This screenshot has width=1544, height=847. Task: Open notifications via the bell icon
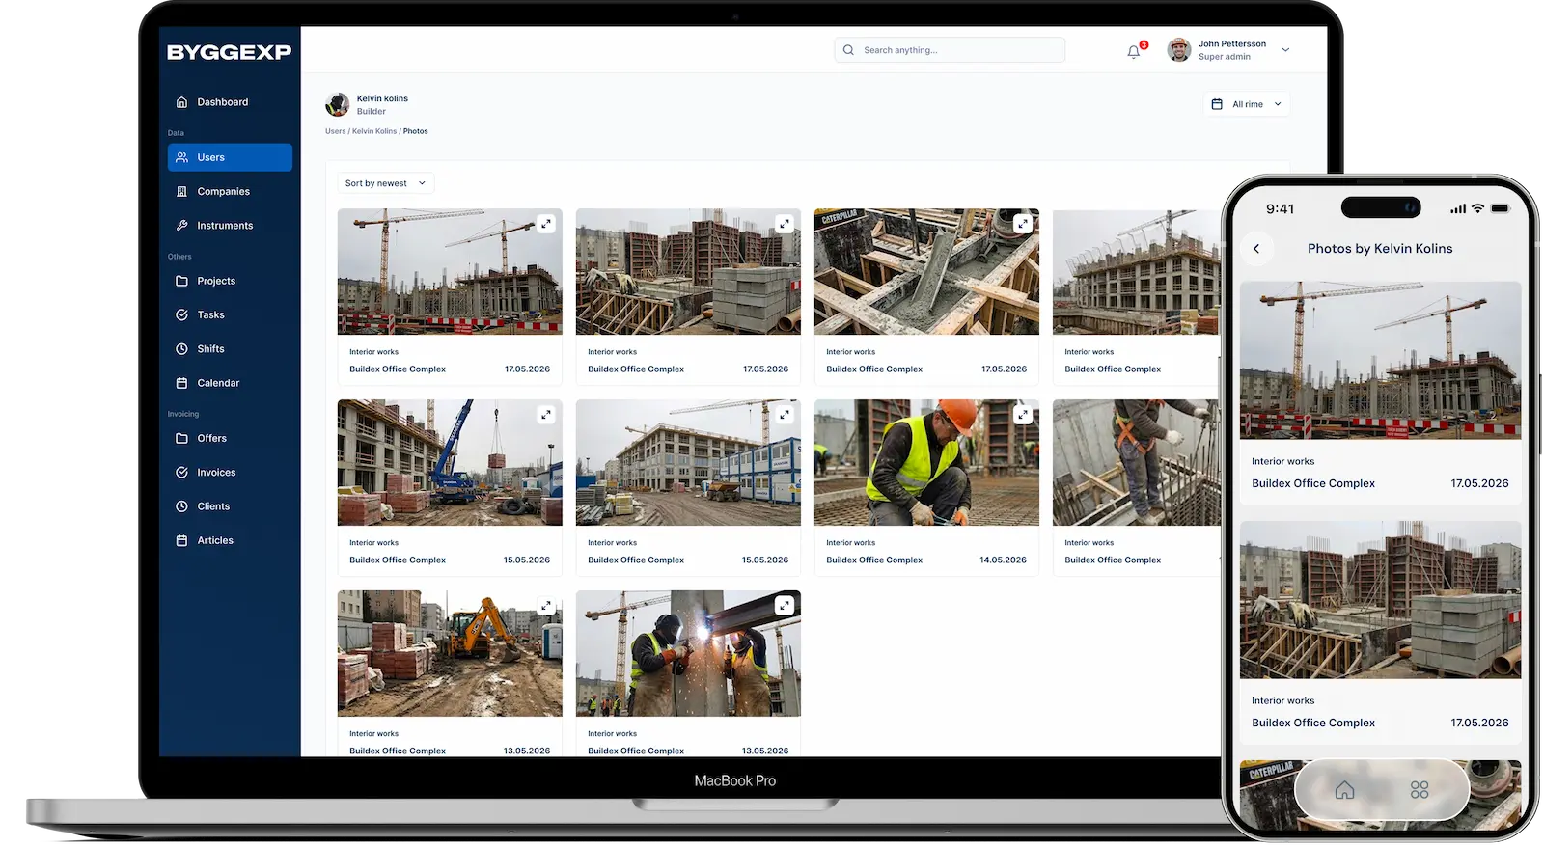coord(1134,51)
